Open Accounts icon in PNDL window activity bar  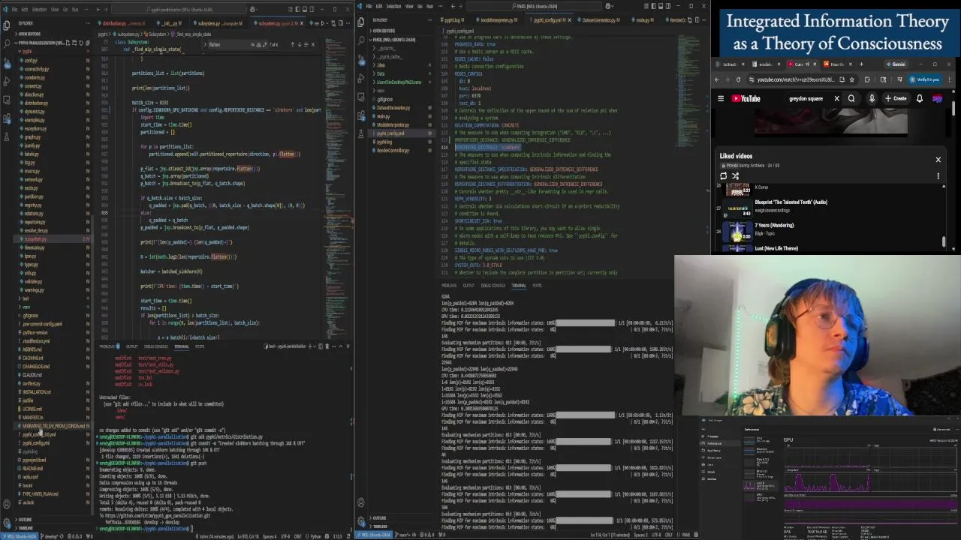click(x=360, y=502)
